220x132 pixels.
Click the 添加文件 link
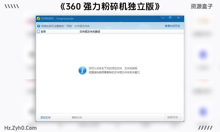(x=45, y=117)
